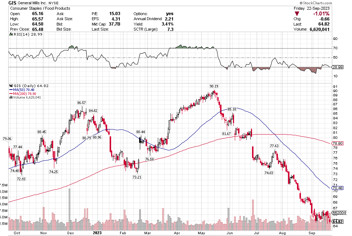This screenshot has height=236, width=352.
Task: Click the 77.63 price annotation
Action: click(x=275, y=146)
